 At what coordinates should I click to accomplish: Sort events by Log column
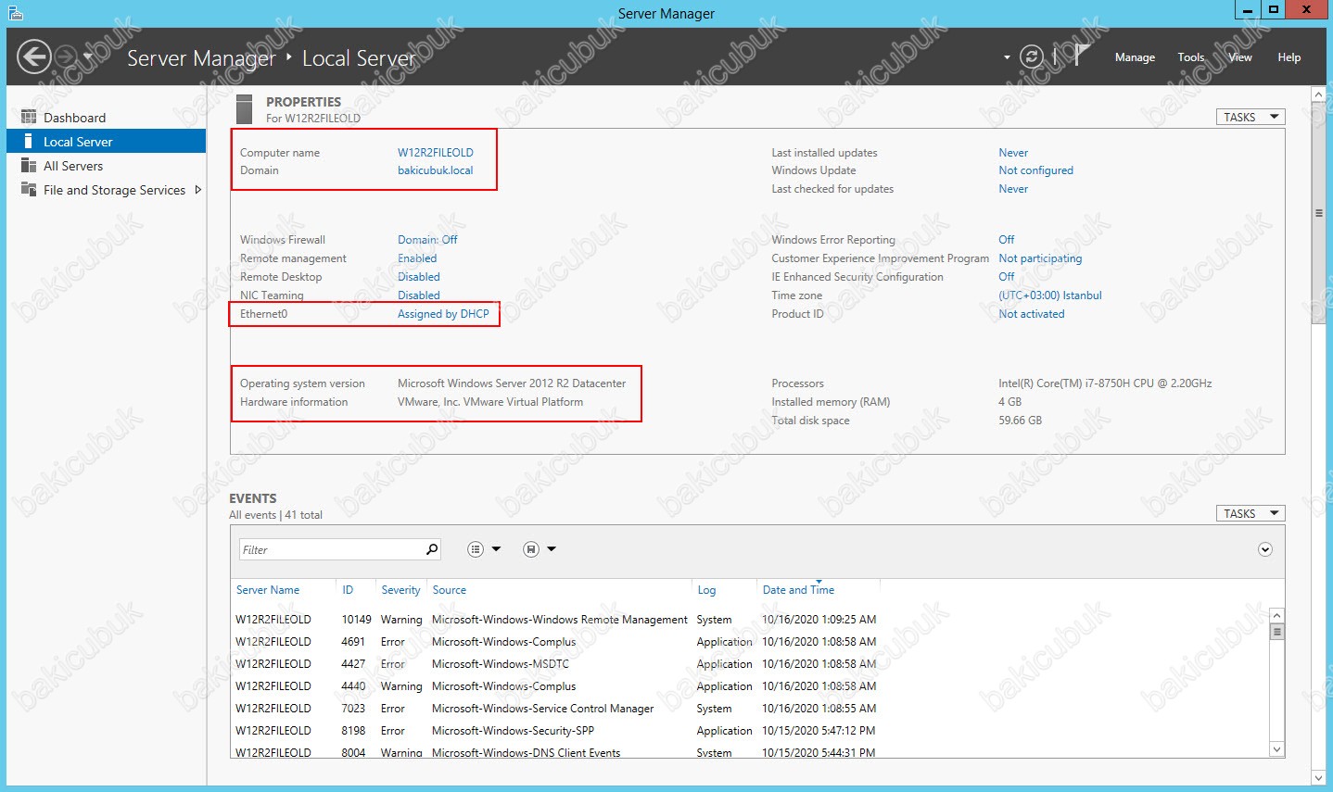(x=706, y=590)
